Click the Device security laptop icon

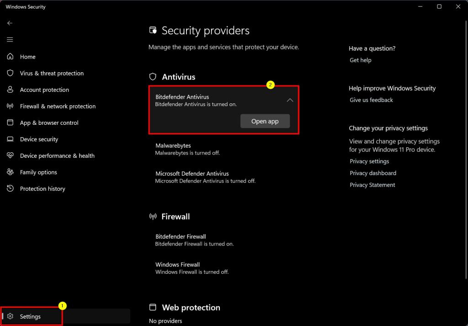[10, 139]
